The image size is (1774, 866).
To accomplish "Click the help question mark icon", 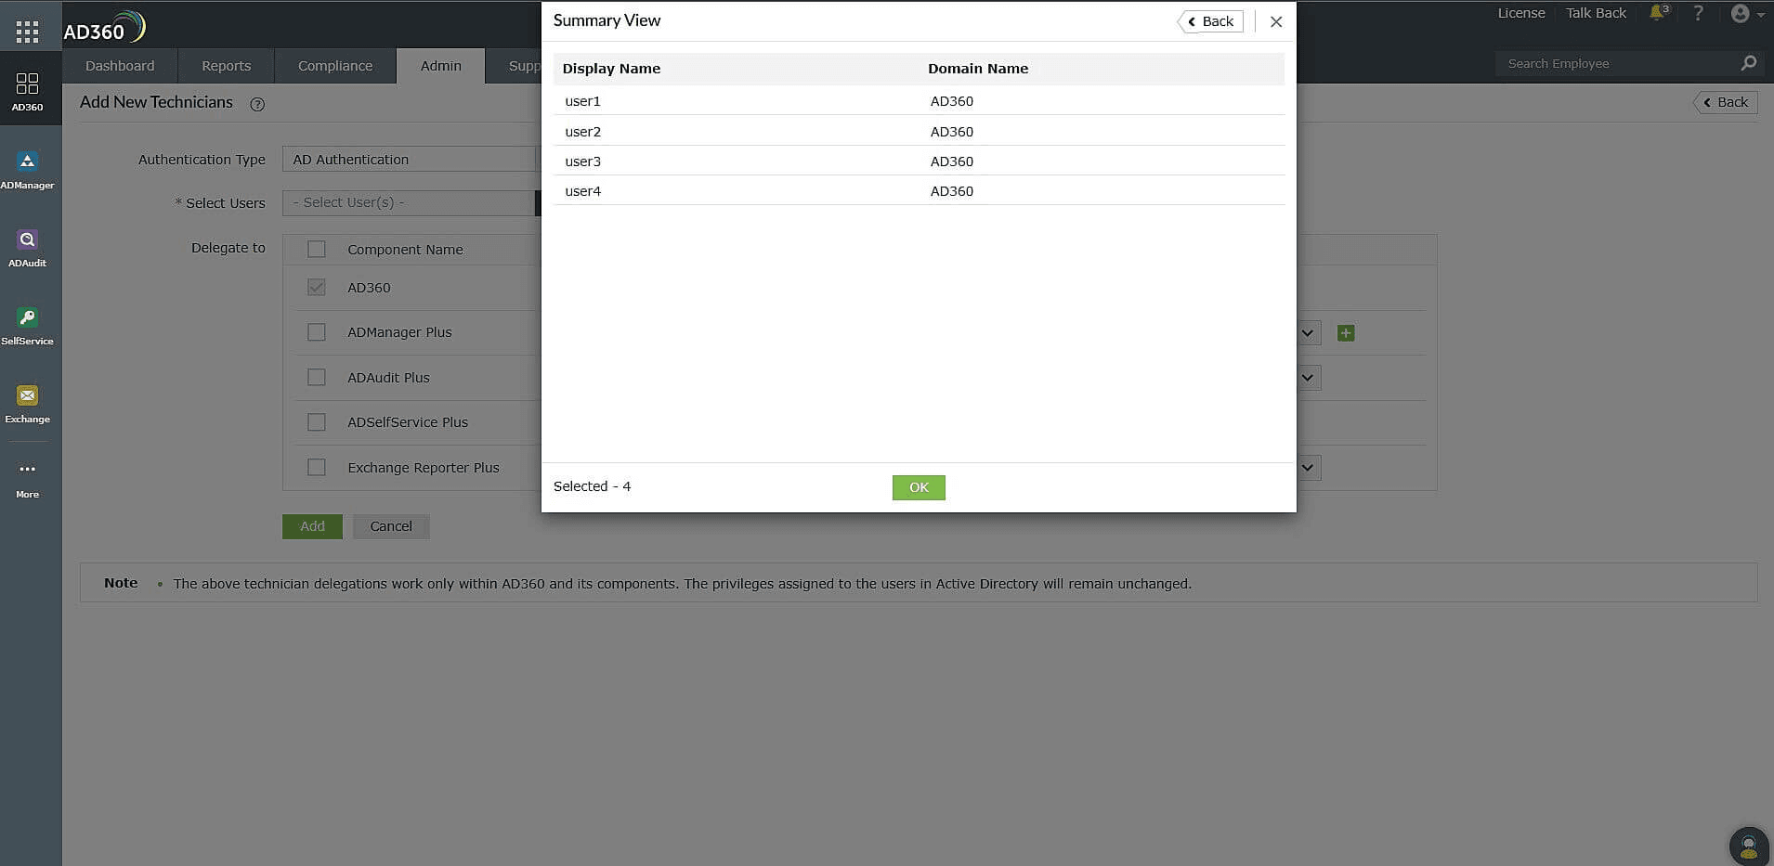I will 1699,13.
